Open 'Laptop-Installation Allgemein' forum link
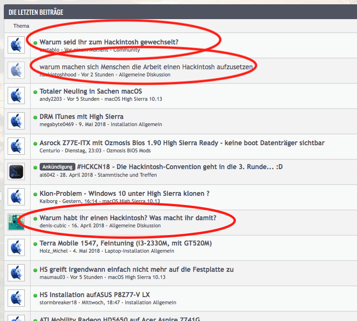The image size is (357, 321). coord(139,251)
